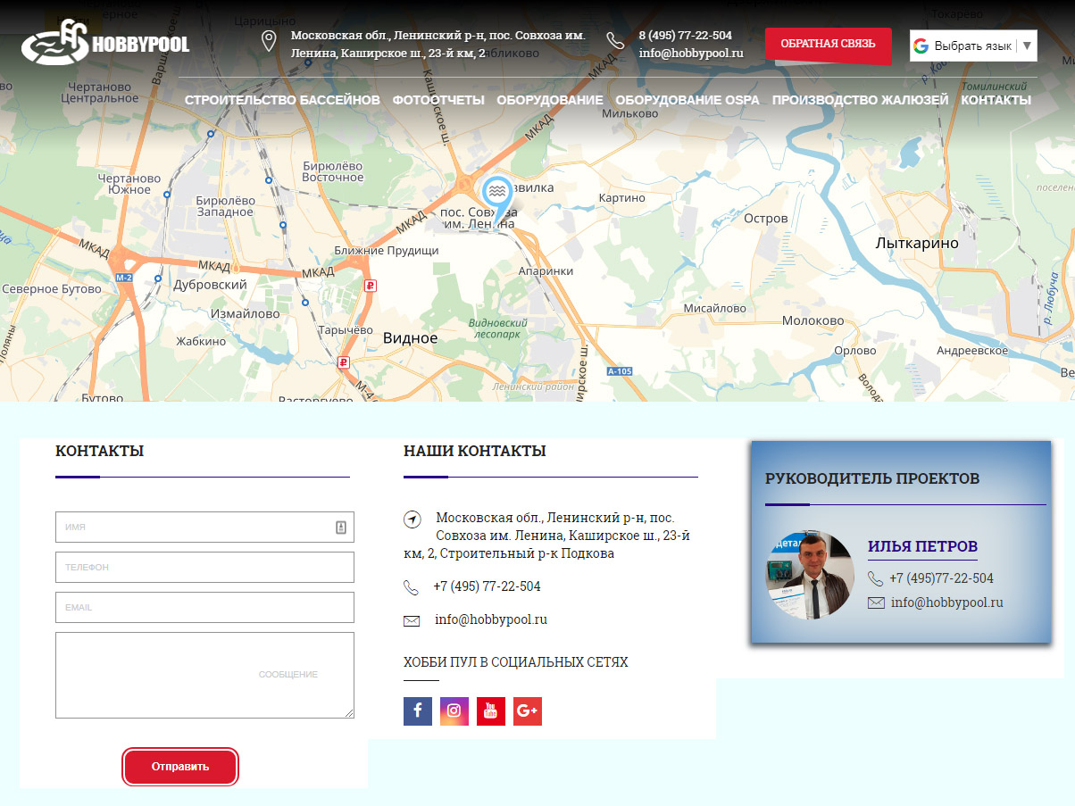This screenshot has height=806, width=1075.
Task: Focus the Телефон input field
Action: [x=204, y=567]
